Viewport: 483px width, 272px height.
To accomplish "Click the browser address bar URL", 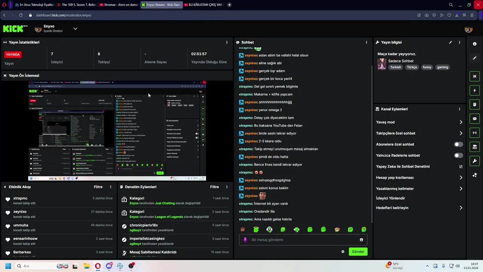I will [x=63, y=15].
